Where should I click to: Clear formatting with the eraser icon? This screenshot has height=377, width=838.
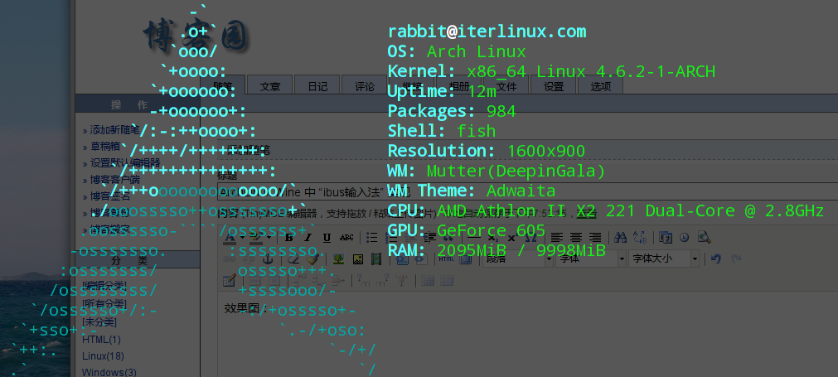click(293, 259)
